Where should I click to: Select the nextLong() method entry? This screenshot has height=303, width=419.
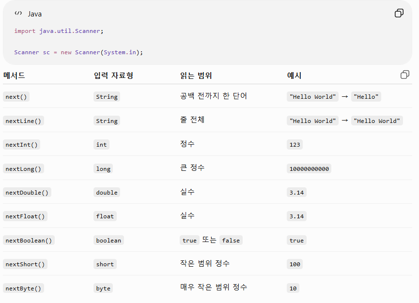[24, 169]
